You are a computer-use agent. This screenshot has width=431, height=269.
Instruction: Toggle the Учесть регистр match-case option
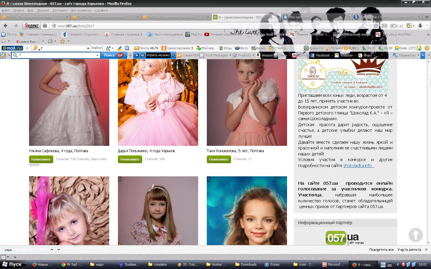409,250
